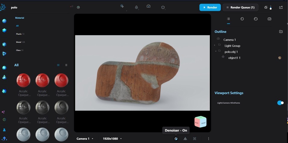288x143 pixels.
Task: Open the Camera 1 dropdown below viewport
Action: point(85,138)
